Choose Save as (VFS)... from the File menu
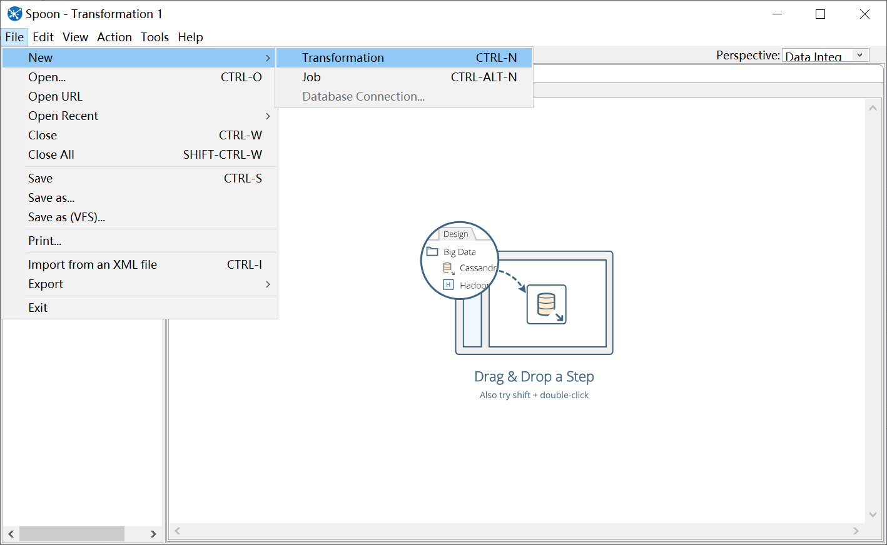The image size is (887, 545). coord(139,217)
